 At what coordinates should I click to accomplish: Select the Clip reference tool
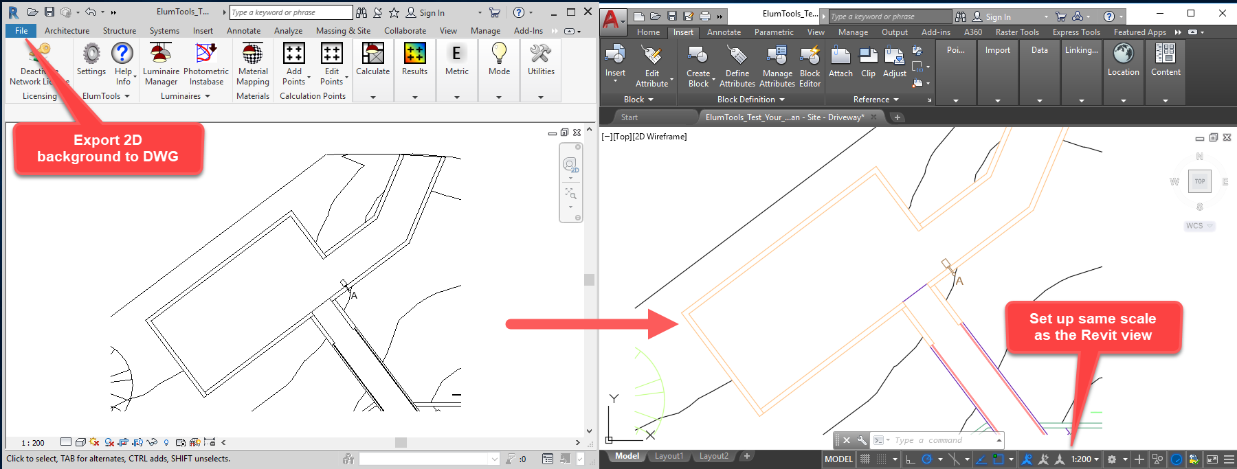[869, 62]
